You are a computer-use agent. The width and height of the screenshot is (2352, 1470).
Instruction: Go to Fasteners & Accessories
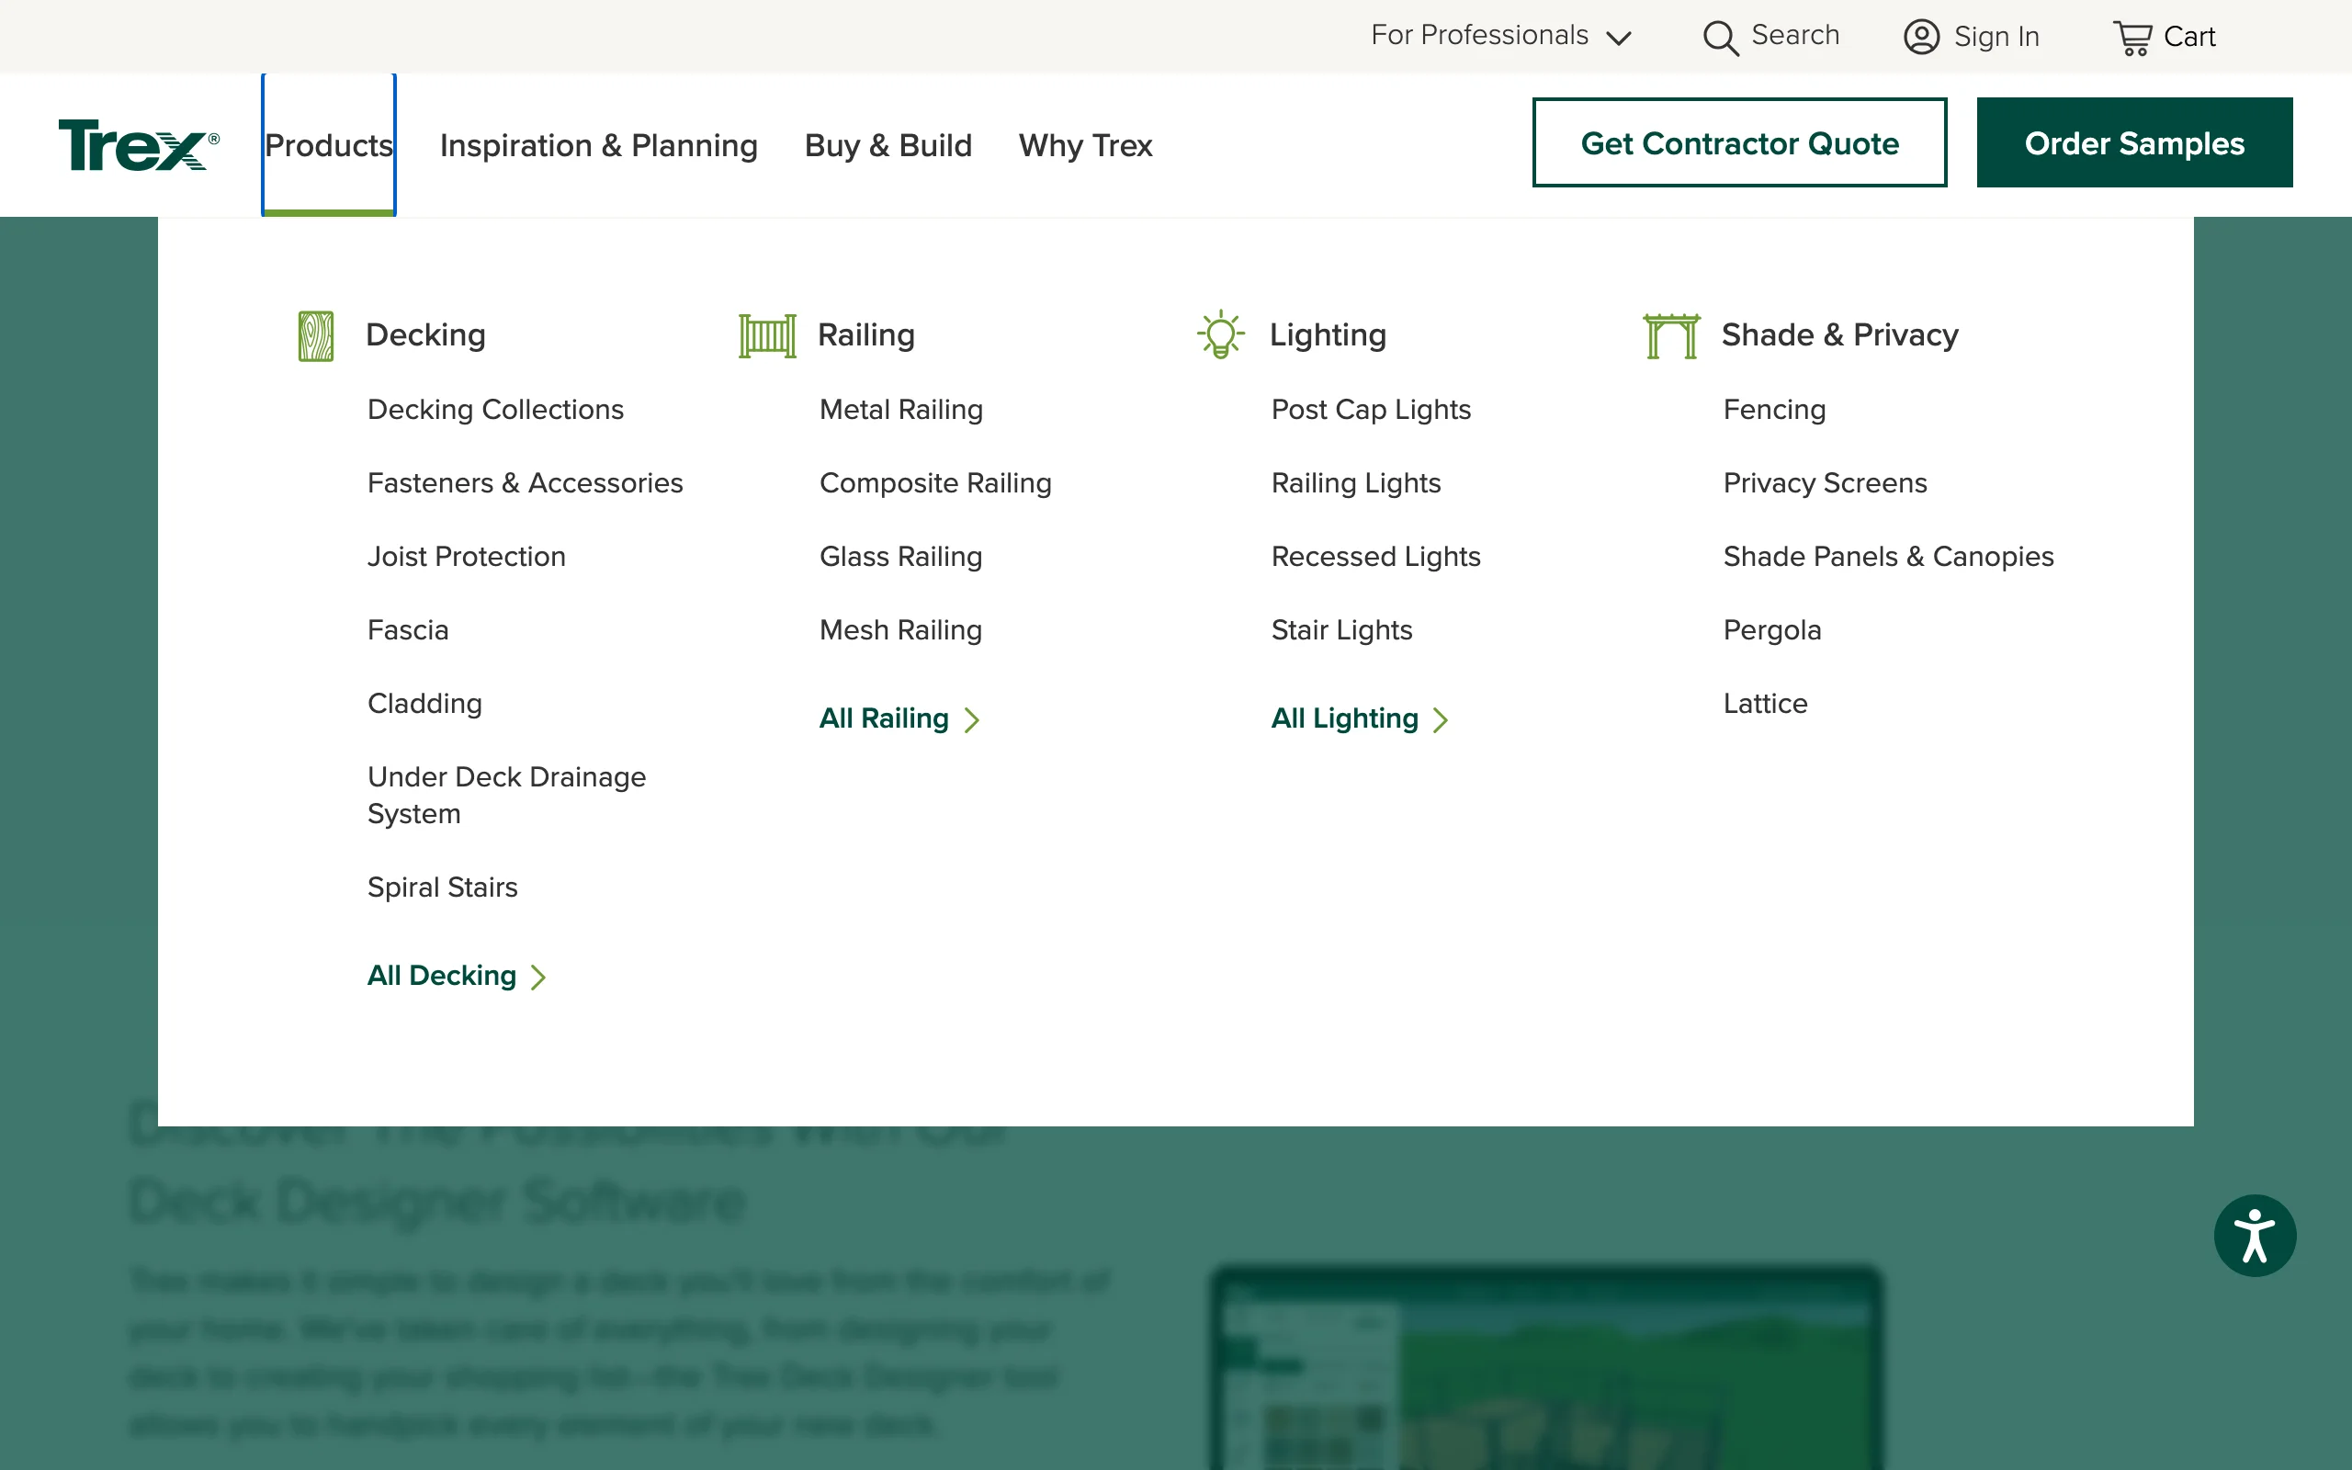click(x=525, y=483)
